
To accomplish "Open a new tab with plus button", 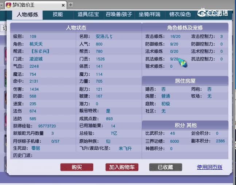I will [x=71, y=5].
